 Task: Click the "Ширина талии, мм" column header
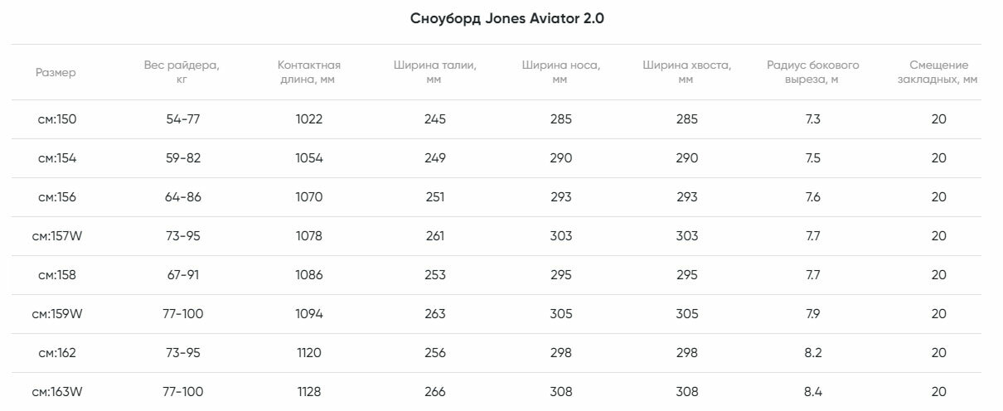coord(434,72)
